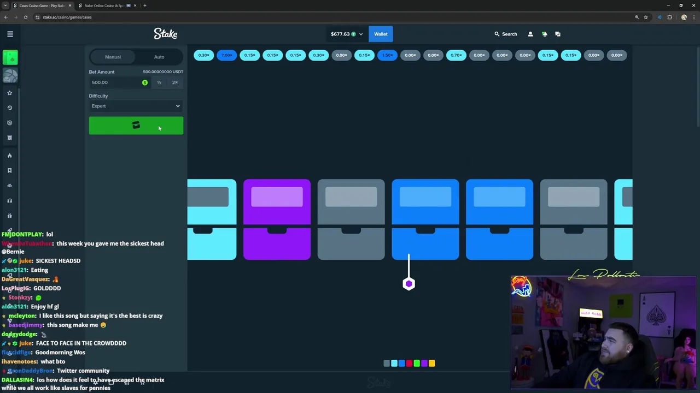Click the magnifier Search button
The image size is (700, 393).
tap(505, 34)
